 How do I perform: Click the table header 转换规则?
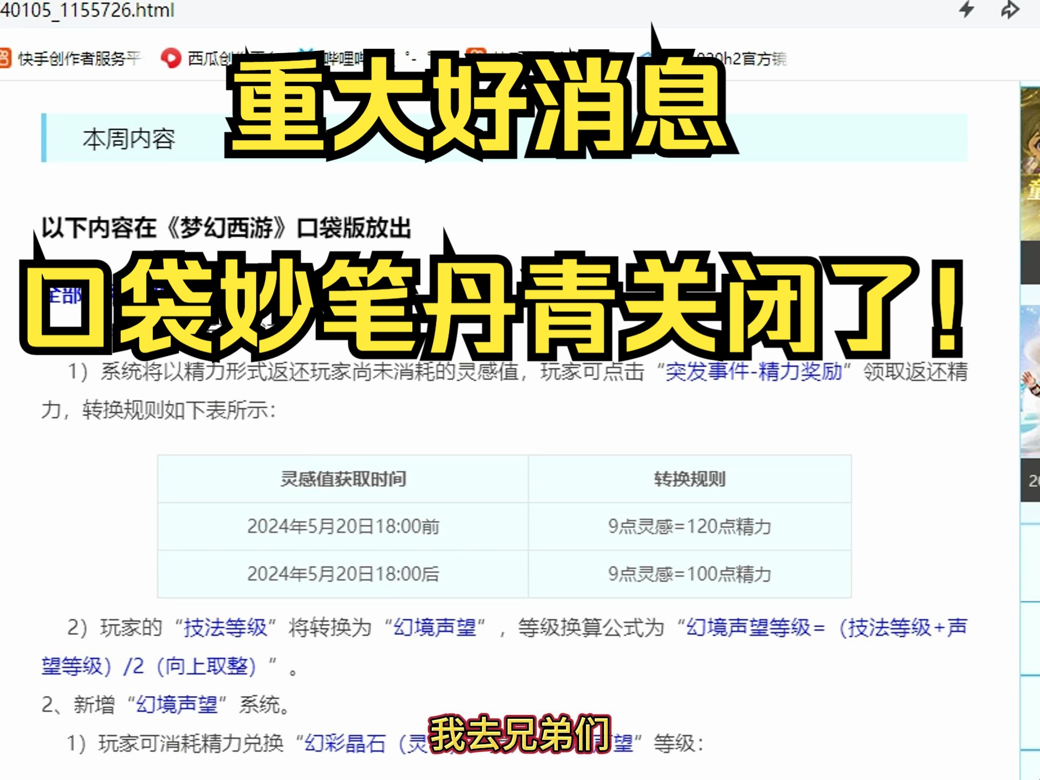point(690,479)
